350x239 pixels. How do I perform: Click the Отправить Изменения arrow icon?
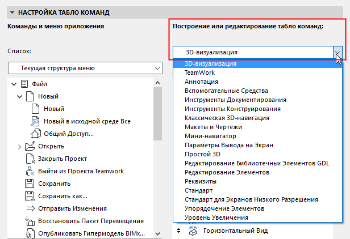pyautogui.click(x=30, y=208)
